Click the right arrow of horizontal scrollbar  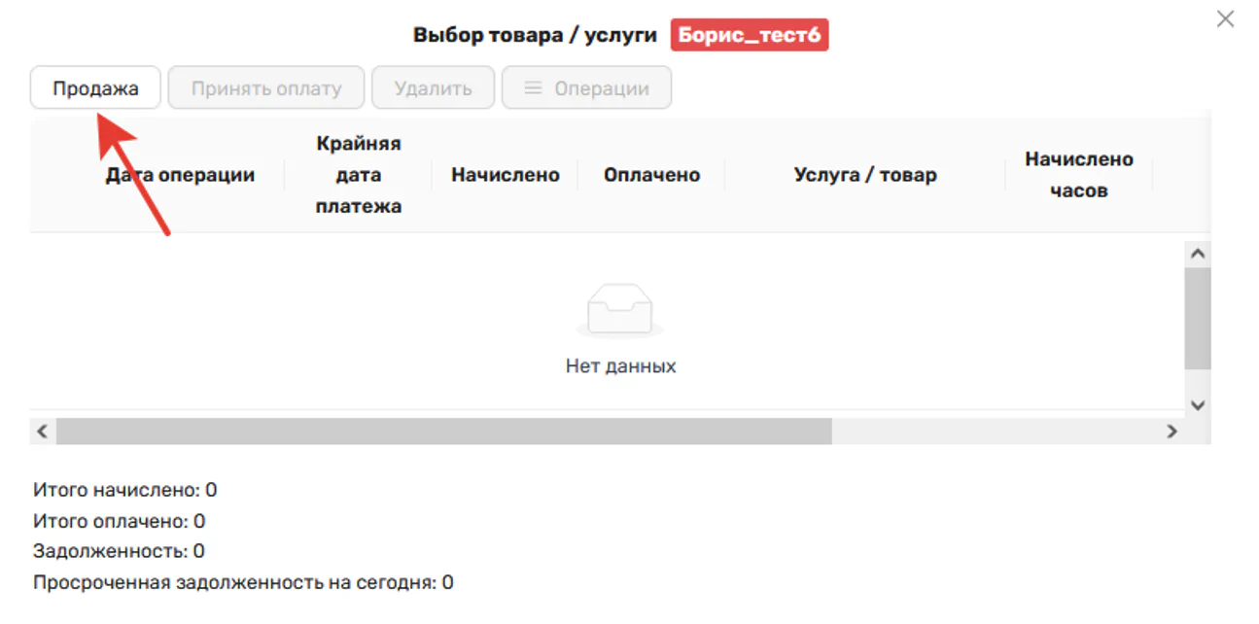(x=1173, y=430)
